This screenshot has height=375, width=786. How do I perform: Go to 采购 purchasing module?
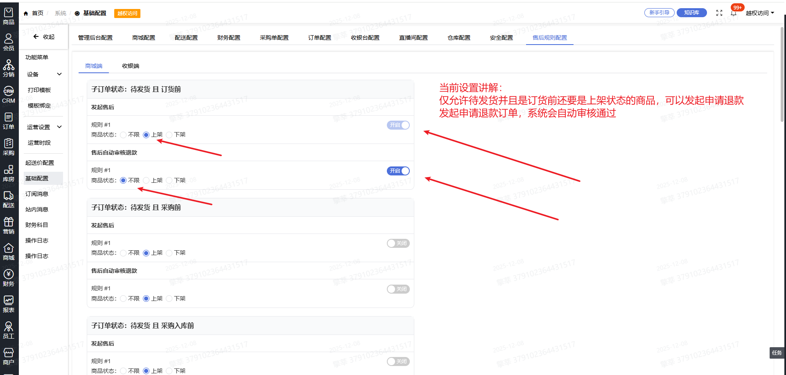tap(9, 147)
